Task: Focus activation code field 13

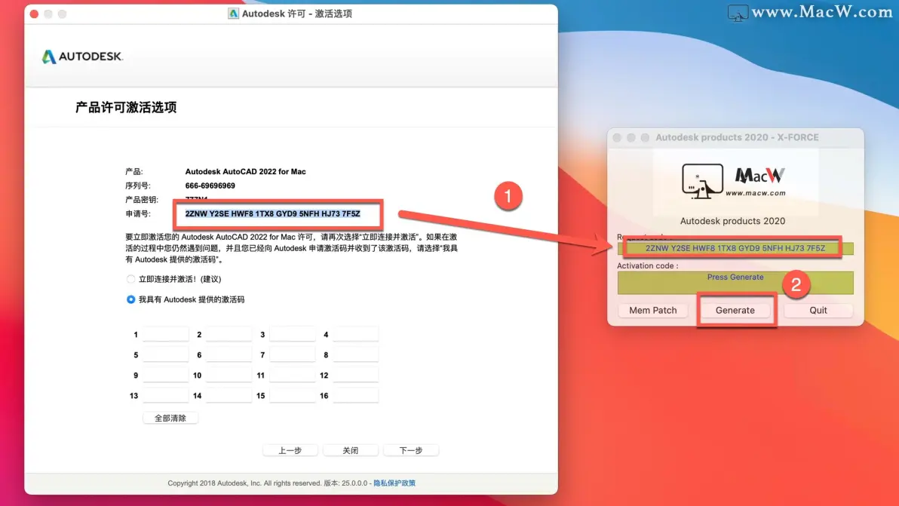Action: [x=166, y=395]
